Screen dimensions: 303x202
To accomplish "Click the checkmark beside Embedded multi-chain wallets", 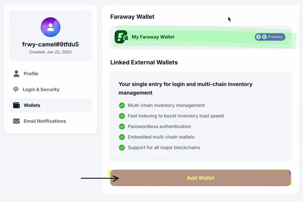I will [x=122, y=137].
